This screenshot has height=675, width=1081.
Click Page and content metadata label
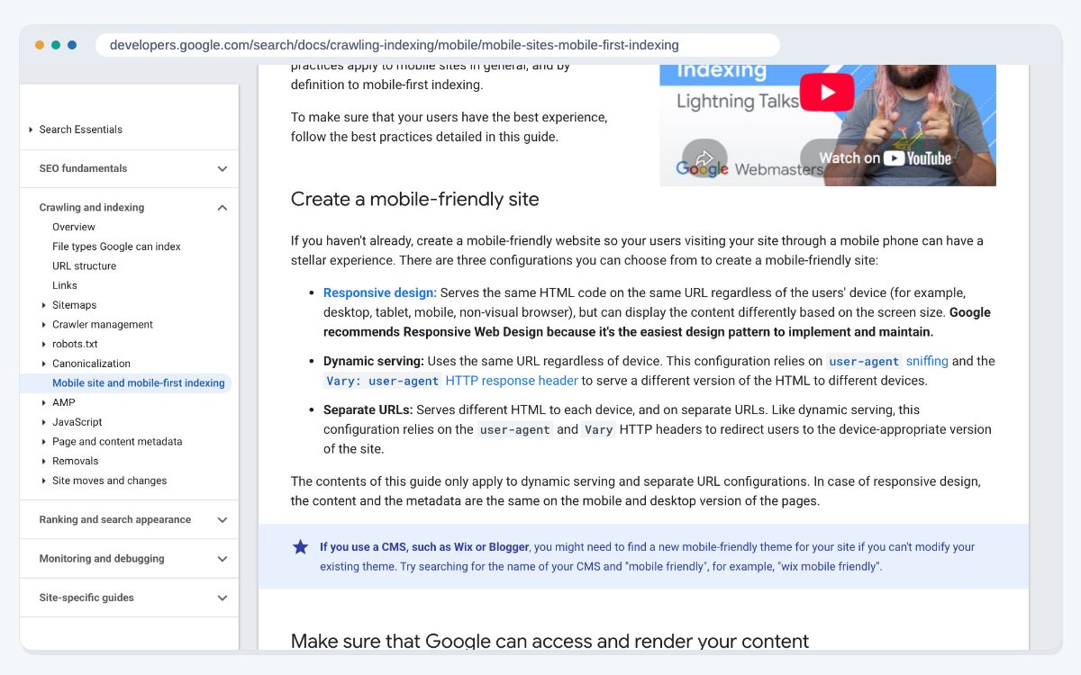click(117, 442)
